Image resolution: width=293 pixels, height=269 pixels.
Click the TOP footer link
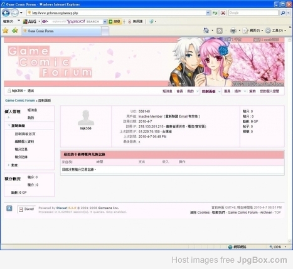[x=277, y=213]
